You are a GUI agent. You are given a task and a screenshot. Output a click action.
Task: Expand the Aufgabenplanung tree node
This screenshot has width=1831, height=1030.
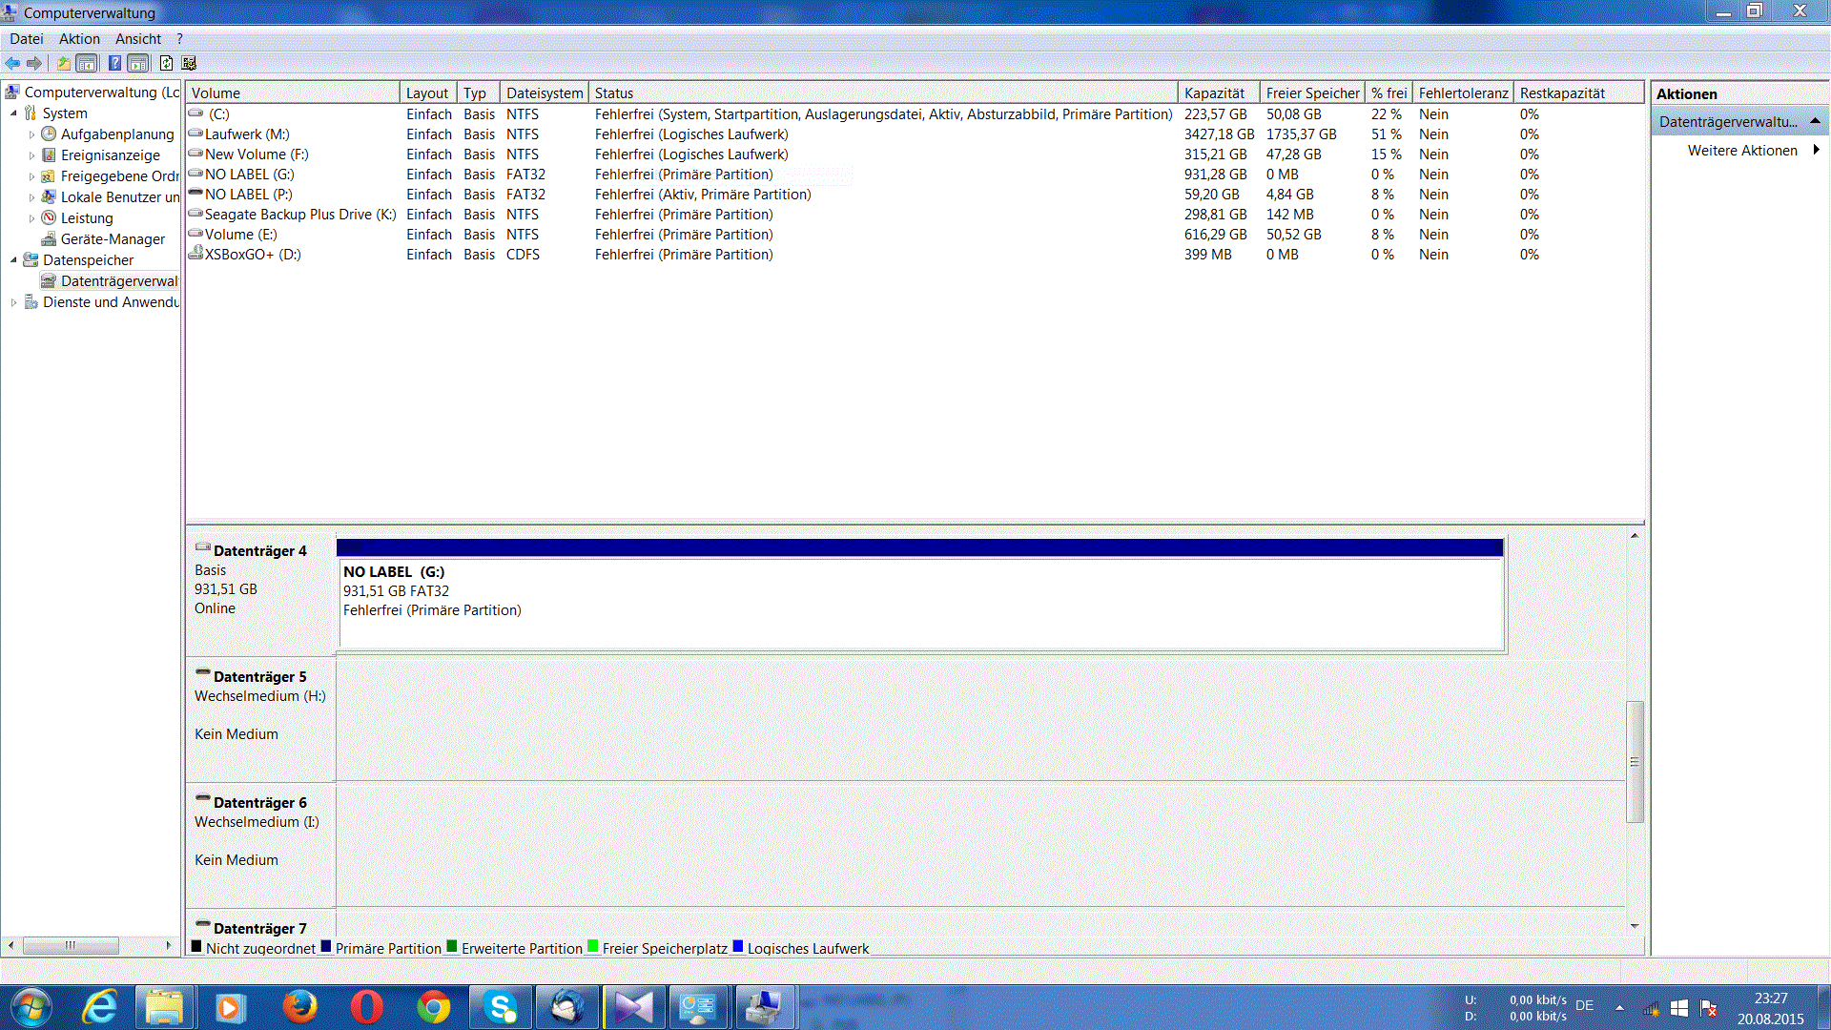click(31, 134)
